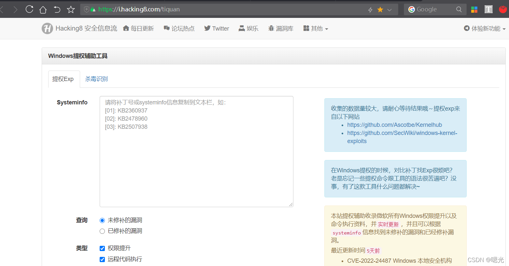Toggle the 远程代码执行 checkbox
The width and height of the screenshot is (509, 266).
click(x=102, y=259)
